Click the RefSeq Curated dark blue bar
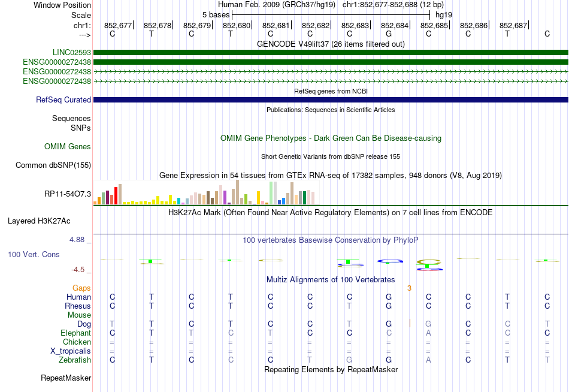This screenshot has width=569, height=392. pyautogui.click(x=331, y=100)
